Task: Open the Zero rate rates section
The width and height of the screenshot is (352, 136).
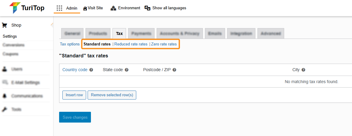Action: [164, 44]
